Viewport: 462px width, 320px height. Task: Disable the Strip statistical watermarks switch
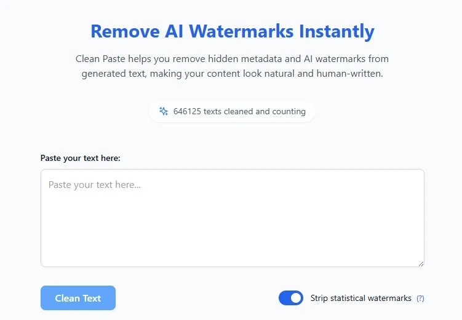[291, 298]
